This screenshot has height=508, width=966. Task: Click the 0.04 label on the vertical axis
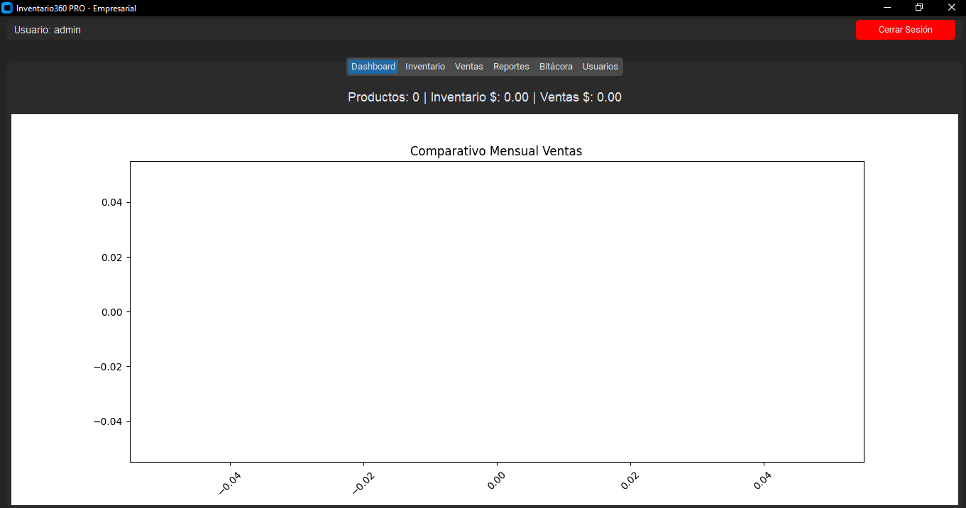[x=111, y=202]
